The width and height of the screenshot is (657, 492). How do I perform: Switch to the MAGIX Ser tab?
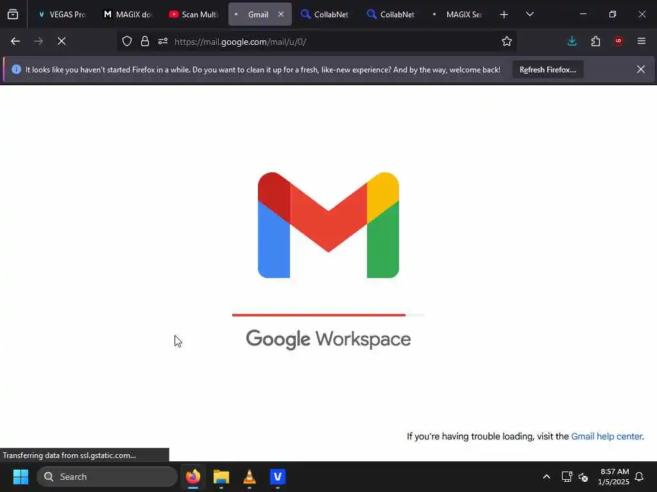(x=457, y=14)
